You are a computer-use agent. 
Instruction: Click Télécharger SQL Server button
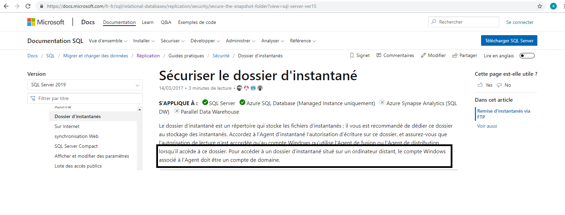[x=509, y=41]
